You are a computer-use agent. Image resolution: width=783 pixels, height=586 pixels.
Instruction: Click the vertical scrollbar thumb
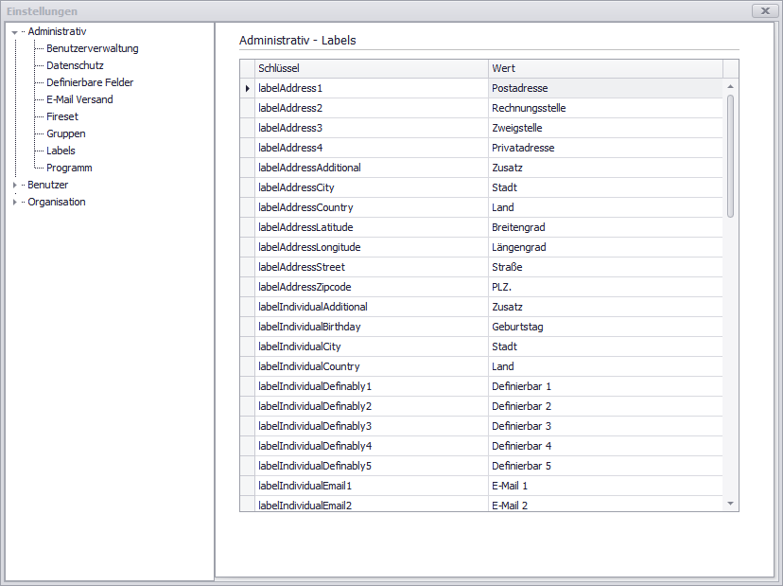click(730, 156)
